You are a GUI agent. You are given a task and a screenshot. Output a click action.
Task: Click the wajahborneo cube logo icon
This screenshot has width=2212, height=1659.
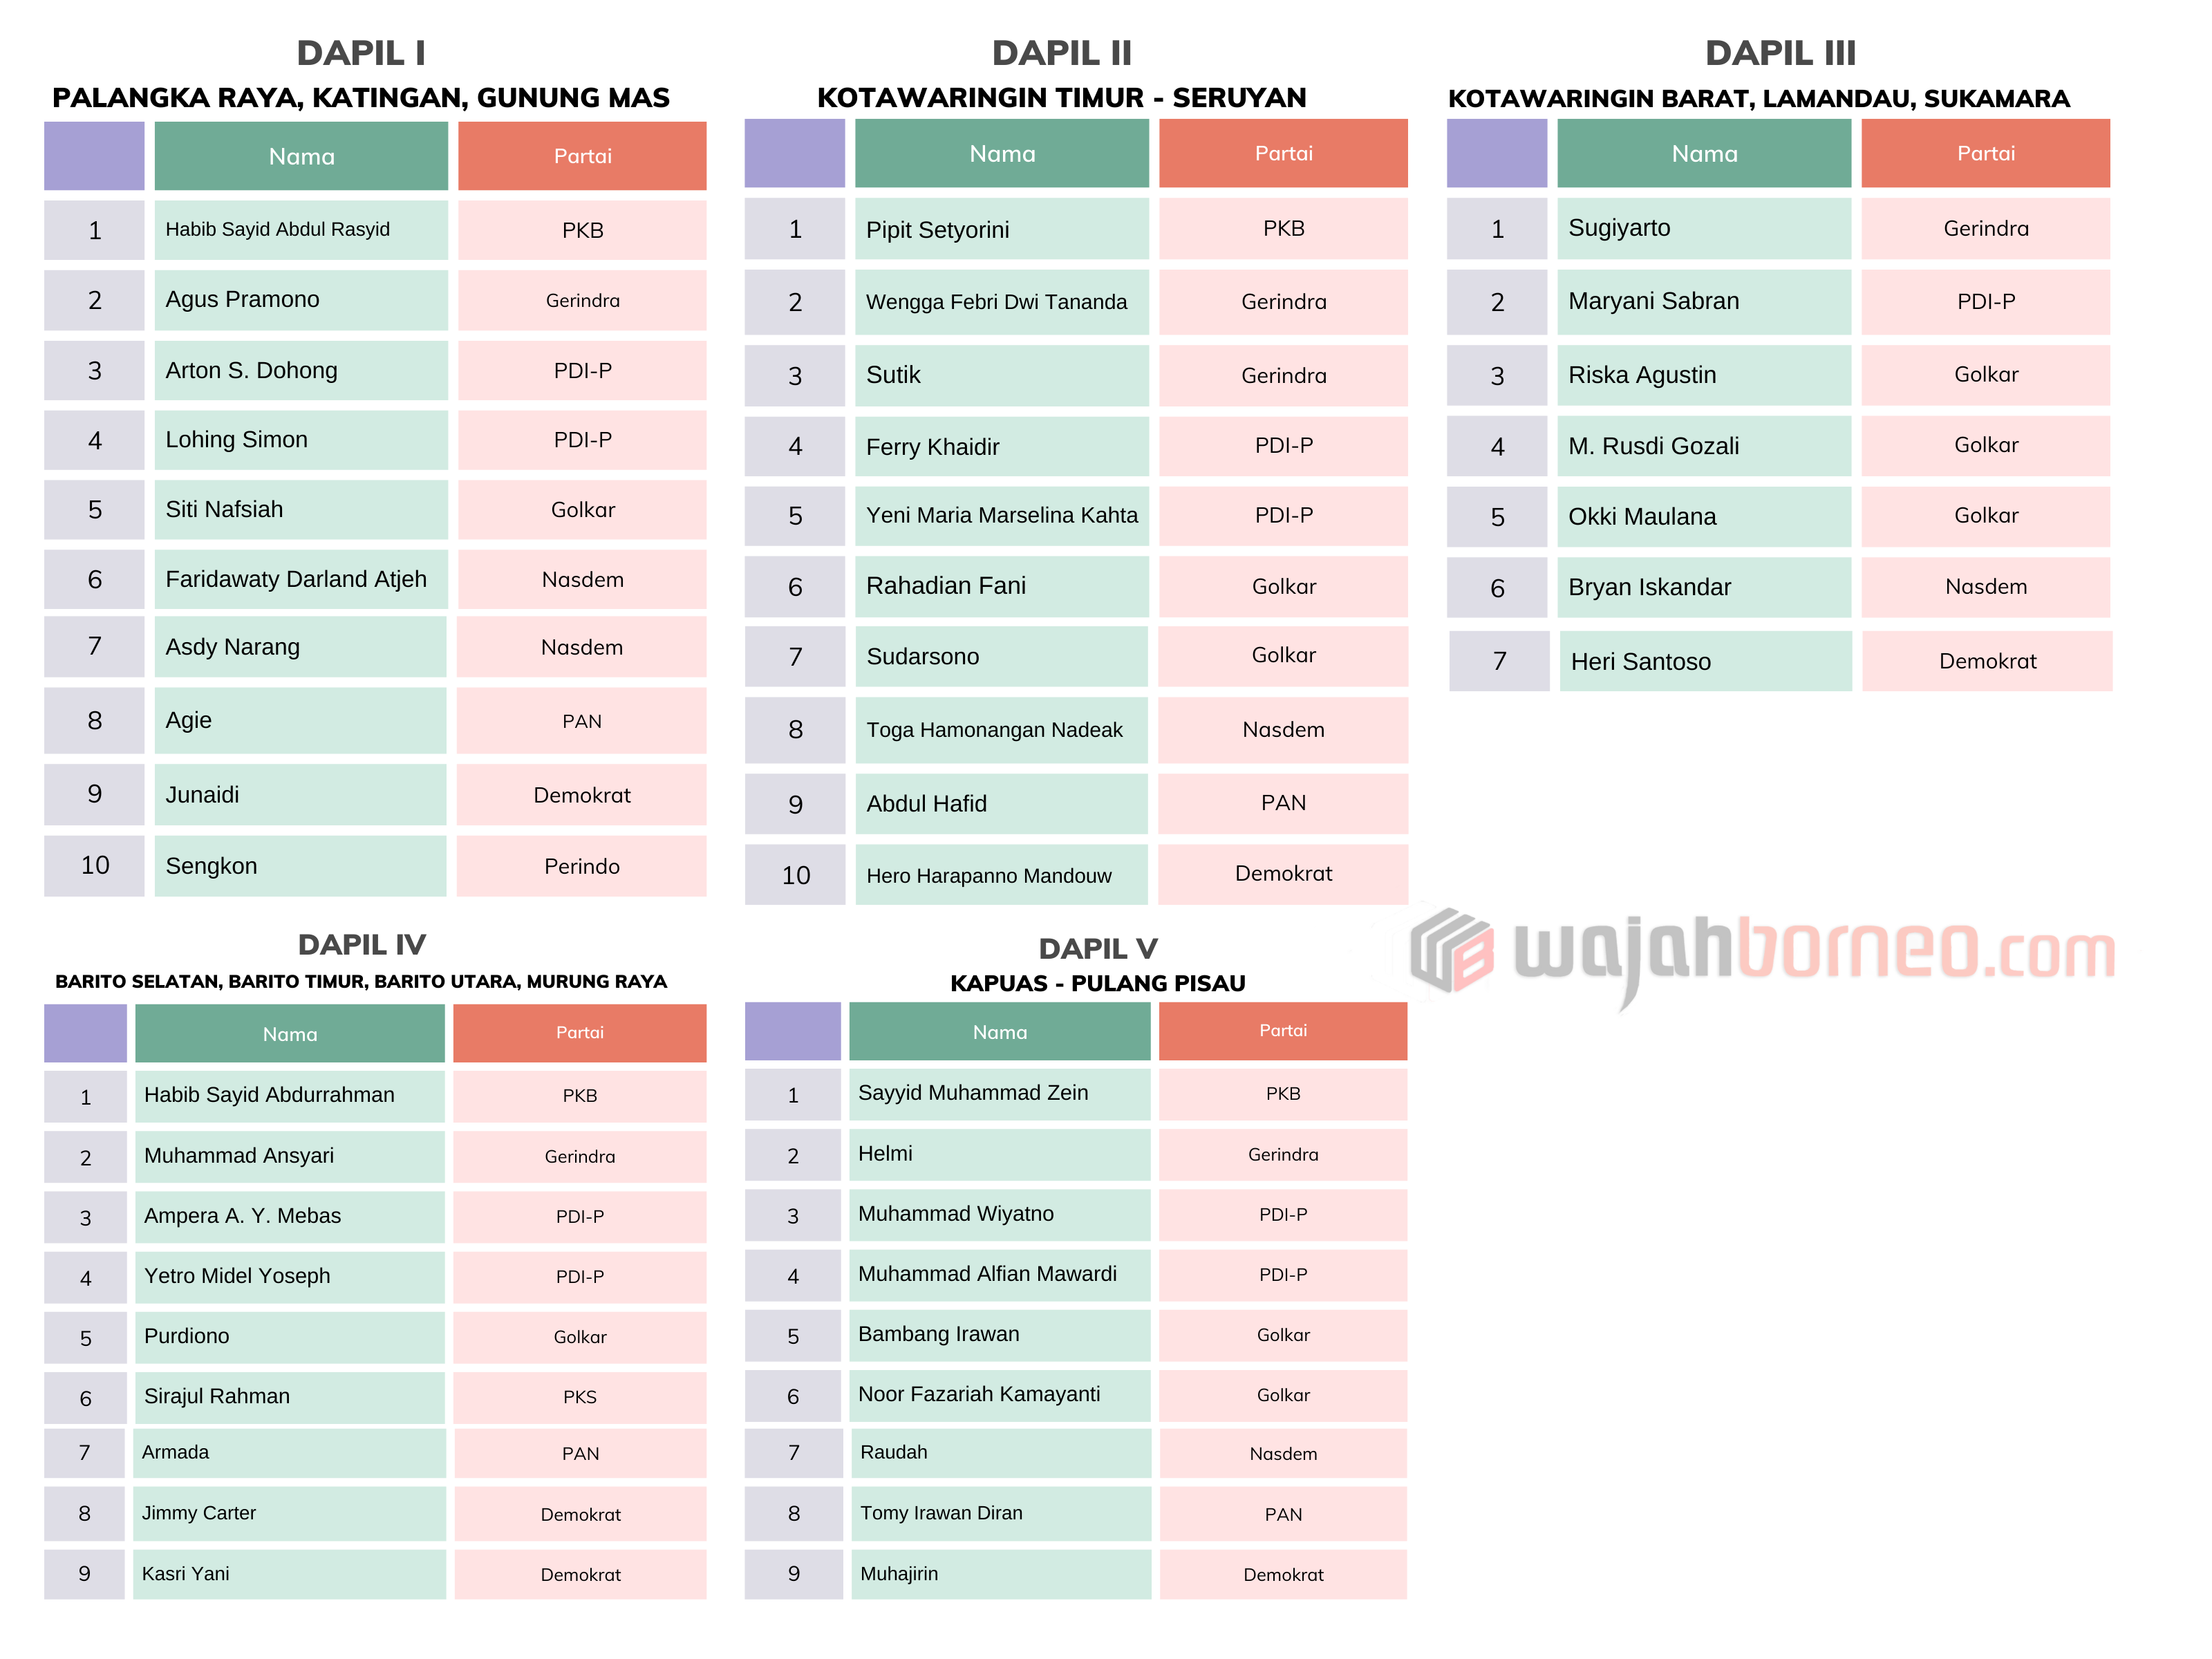point(1451,950)
